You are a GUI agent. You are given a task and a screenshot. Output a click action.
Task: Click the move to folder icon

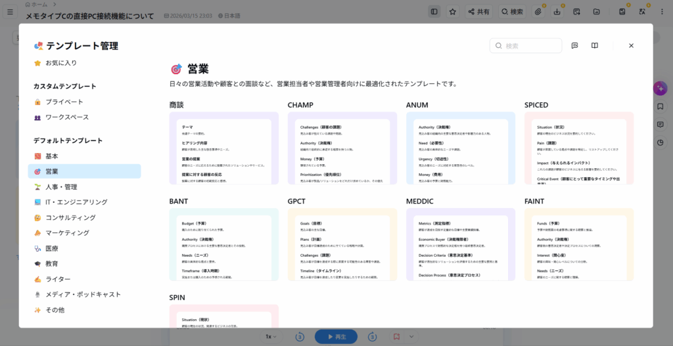[x=597, y=12]
